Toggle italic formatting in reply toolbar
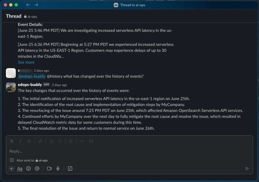Screen dimensions: 259x182 (x=20, y=141)
